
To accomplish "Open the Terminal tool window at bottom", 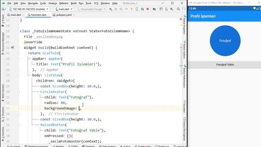I will 88,146.
